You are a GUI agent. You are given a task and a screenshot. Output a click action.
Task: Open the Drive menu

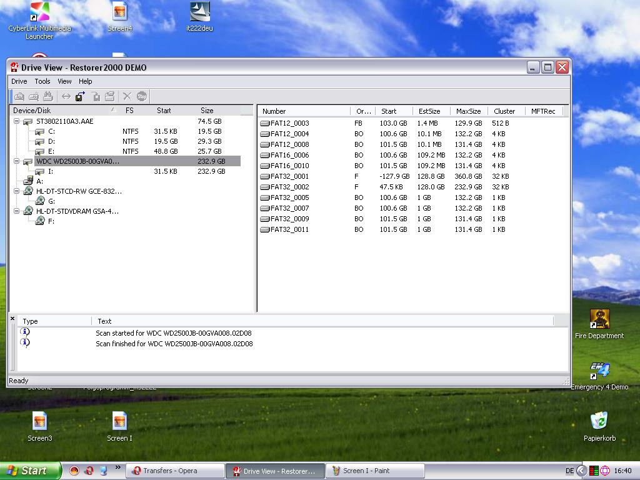click(19, 81)
